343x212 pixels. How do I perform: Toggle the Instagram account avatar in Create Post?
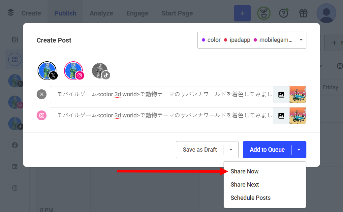tap(74, 71)
